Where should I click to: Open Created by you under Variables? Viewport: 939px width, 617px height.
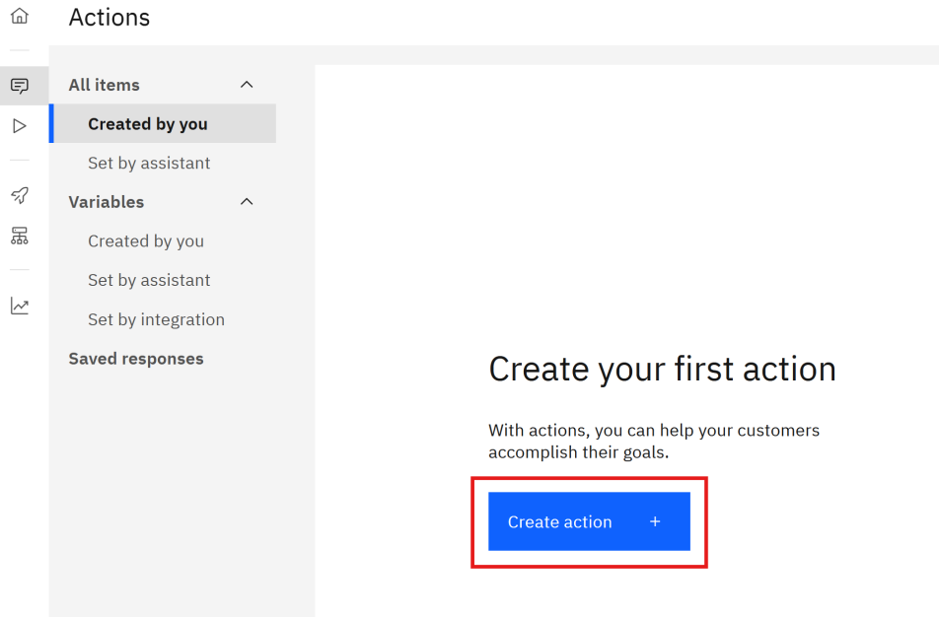[146, 240]
